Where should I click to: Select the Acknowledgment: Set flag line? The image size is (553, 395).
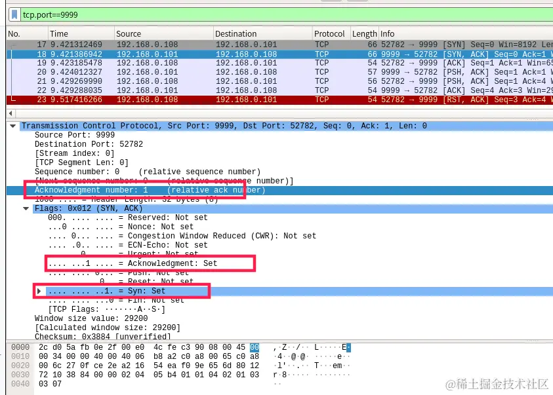point(133,263)
